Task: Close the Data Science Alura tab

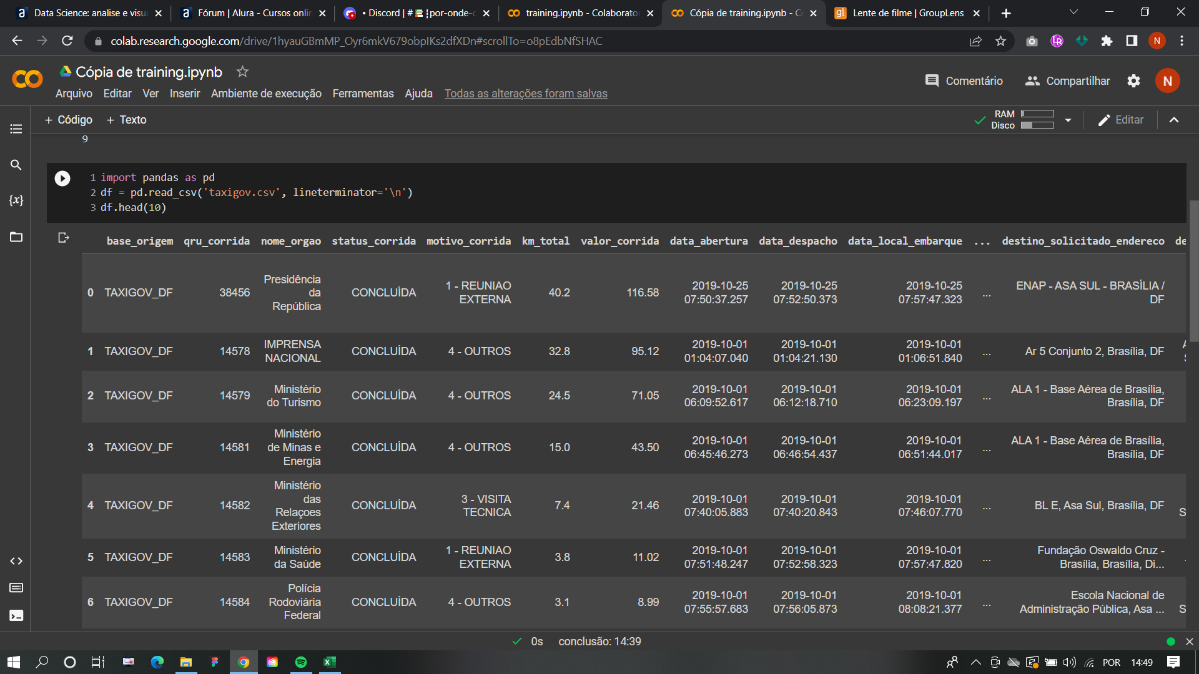Action: (x=158, y=13)
